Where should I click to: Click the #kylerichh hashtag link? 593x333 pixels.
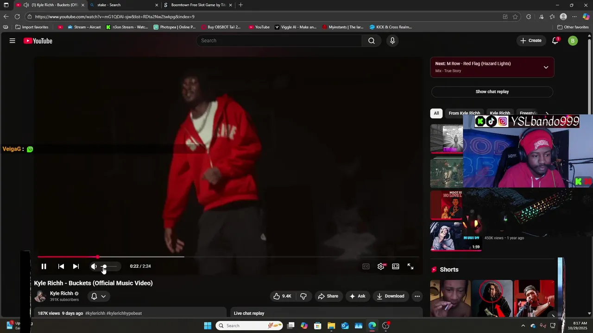(95, 313)
